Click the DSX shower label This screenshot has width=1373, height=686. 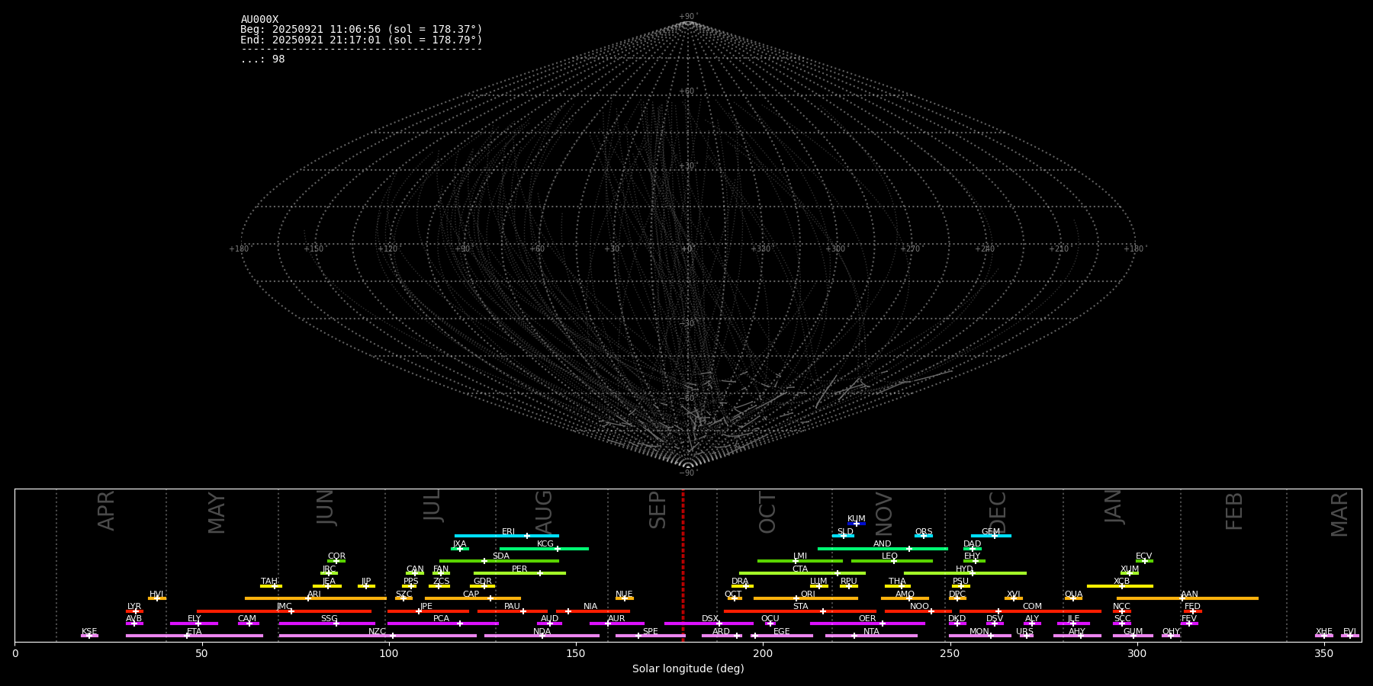tap(710, 619)
